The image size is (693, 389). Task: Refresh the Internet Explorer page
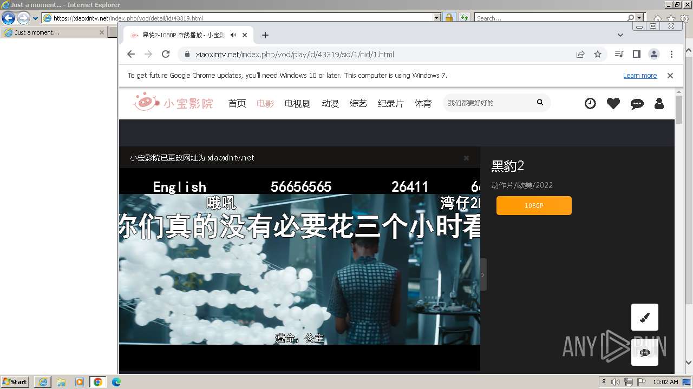coord(464,18)
